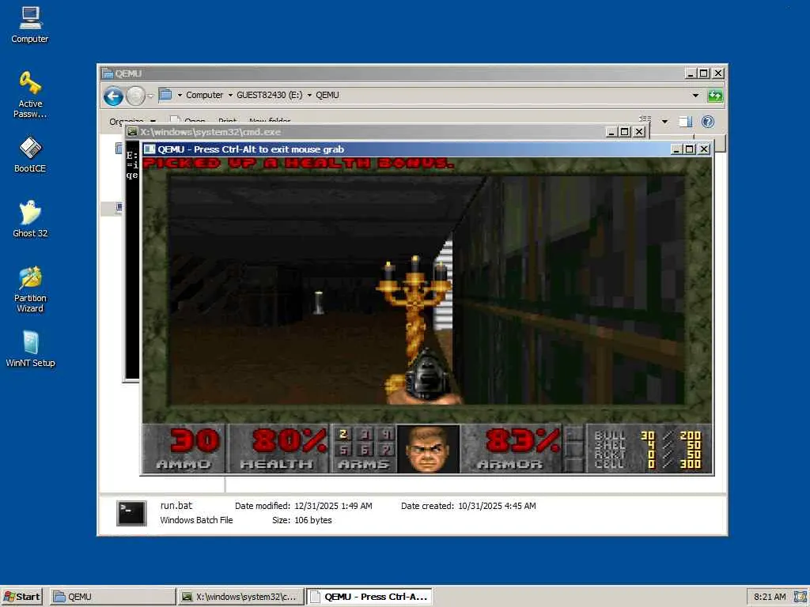Switch to QEMU Explorer taskbar button
Viewport: 810px width, 607px height.
click(112, 597)
